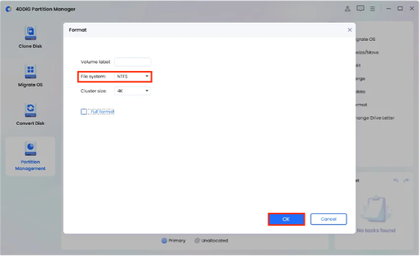This screenshot has height=256, width=420.
Task: Open the user account icon
Action: pyautogui.click(x=347, y=8)
